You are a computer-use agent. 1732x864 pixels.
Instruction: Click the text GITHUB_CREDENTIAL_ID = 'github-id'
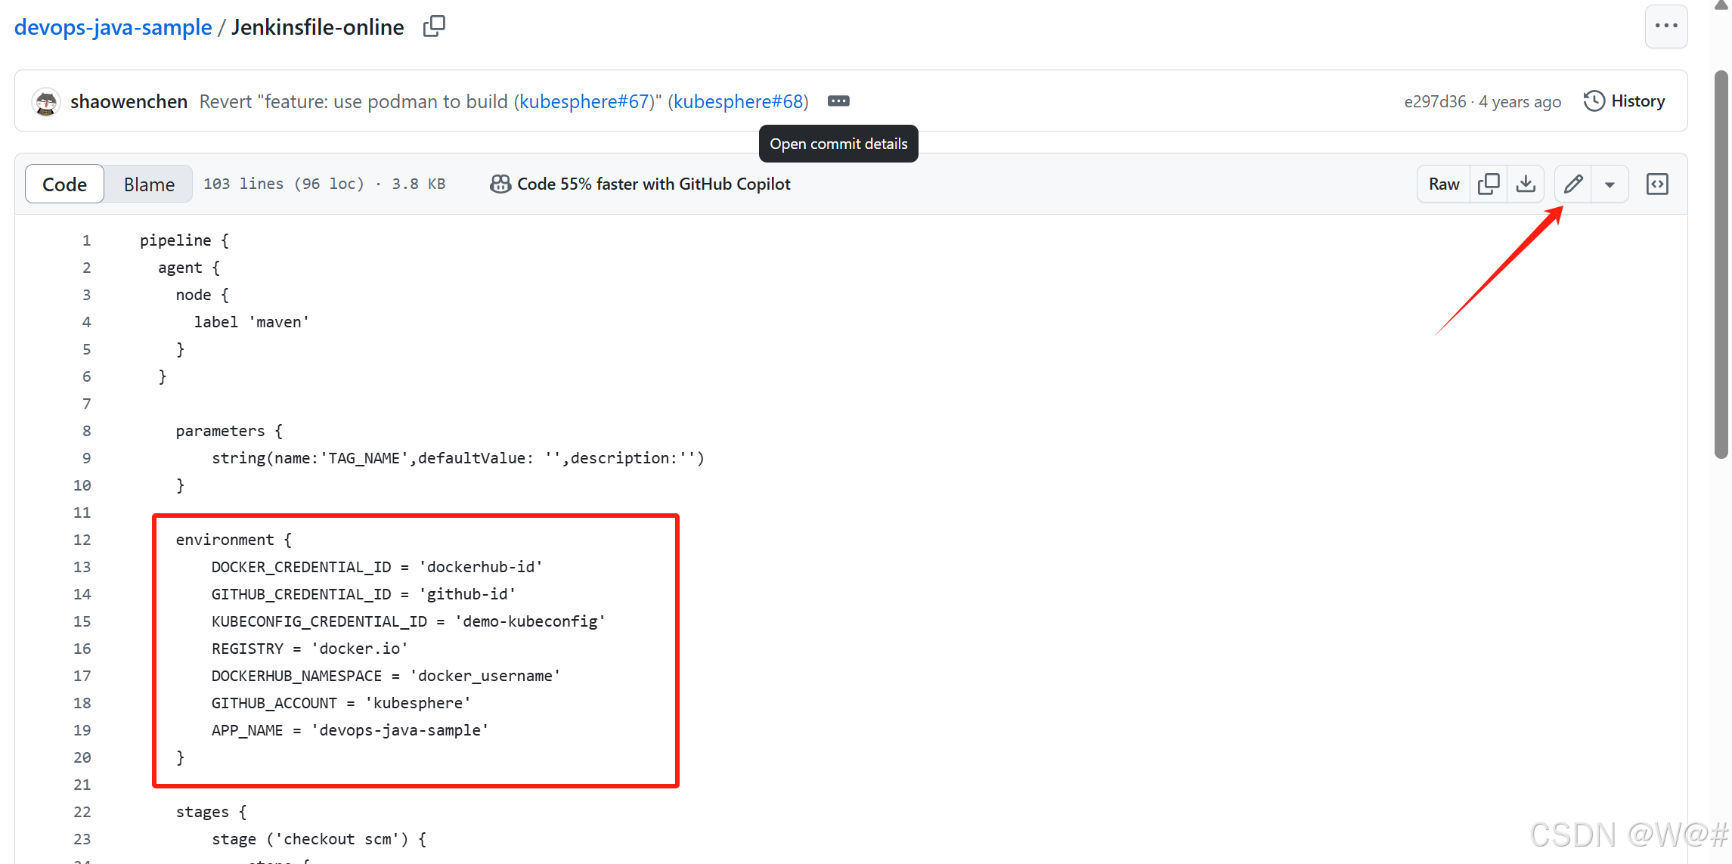[x=363, y=594]
